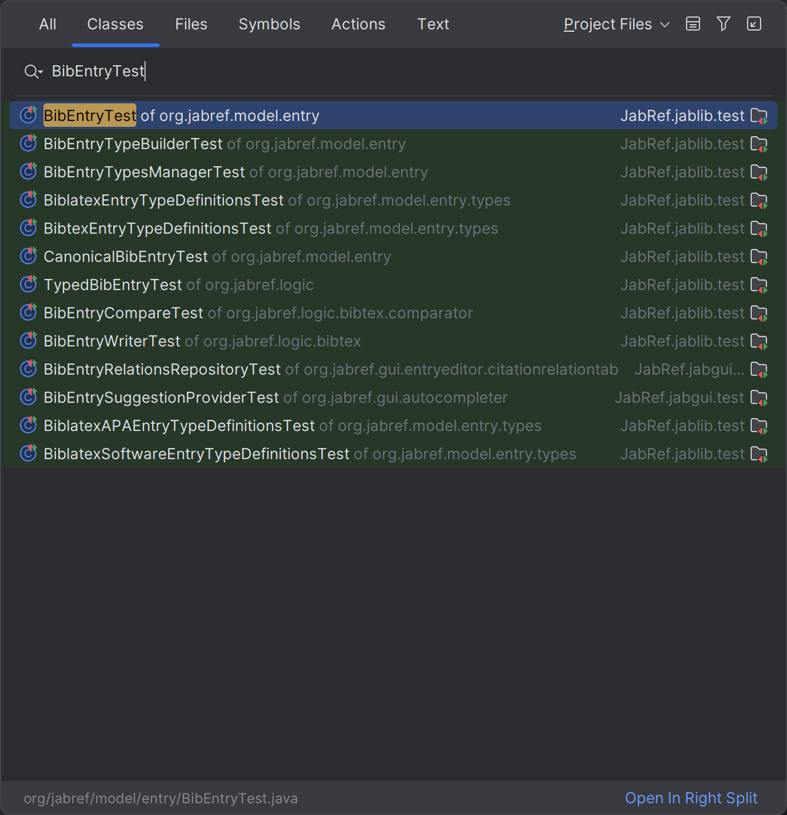Select the BibEntryWriterTest result
Viewport: 787px width, 815px height.
tap(393, 341)
